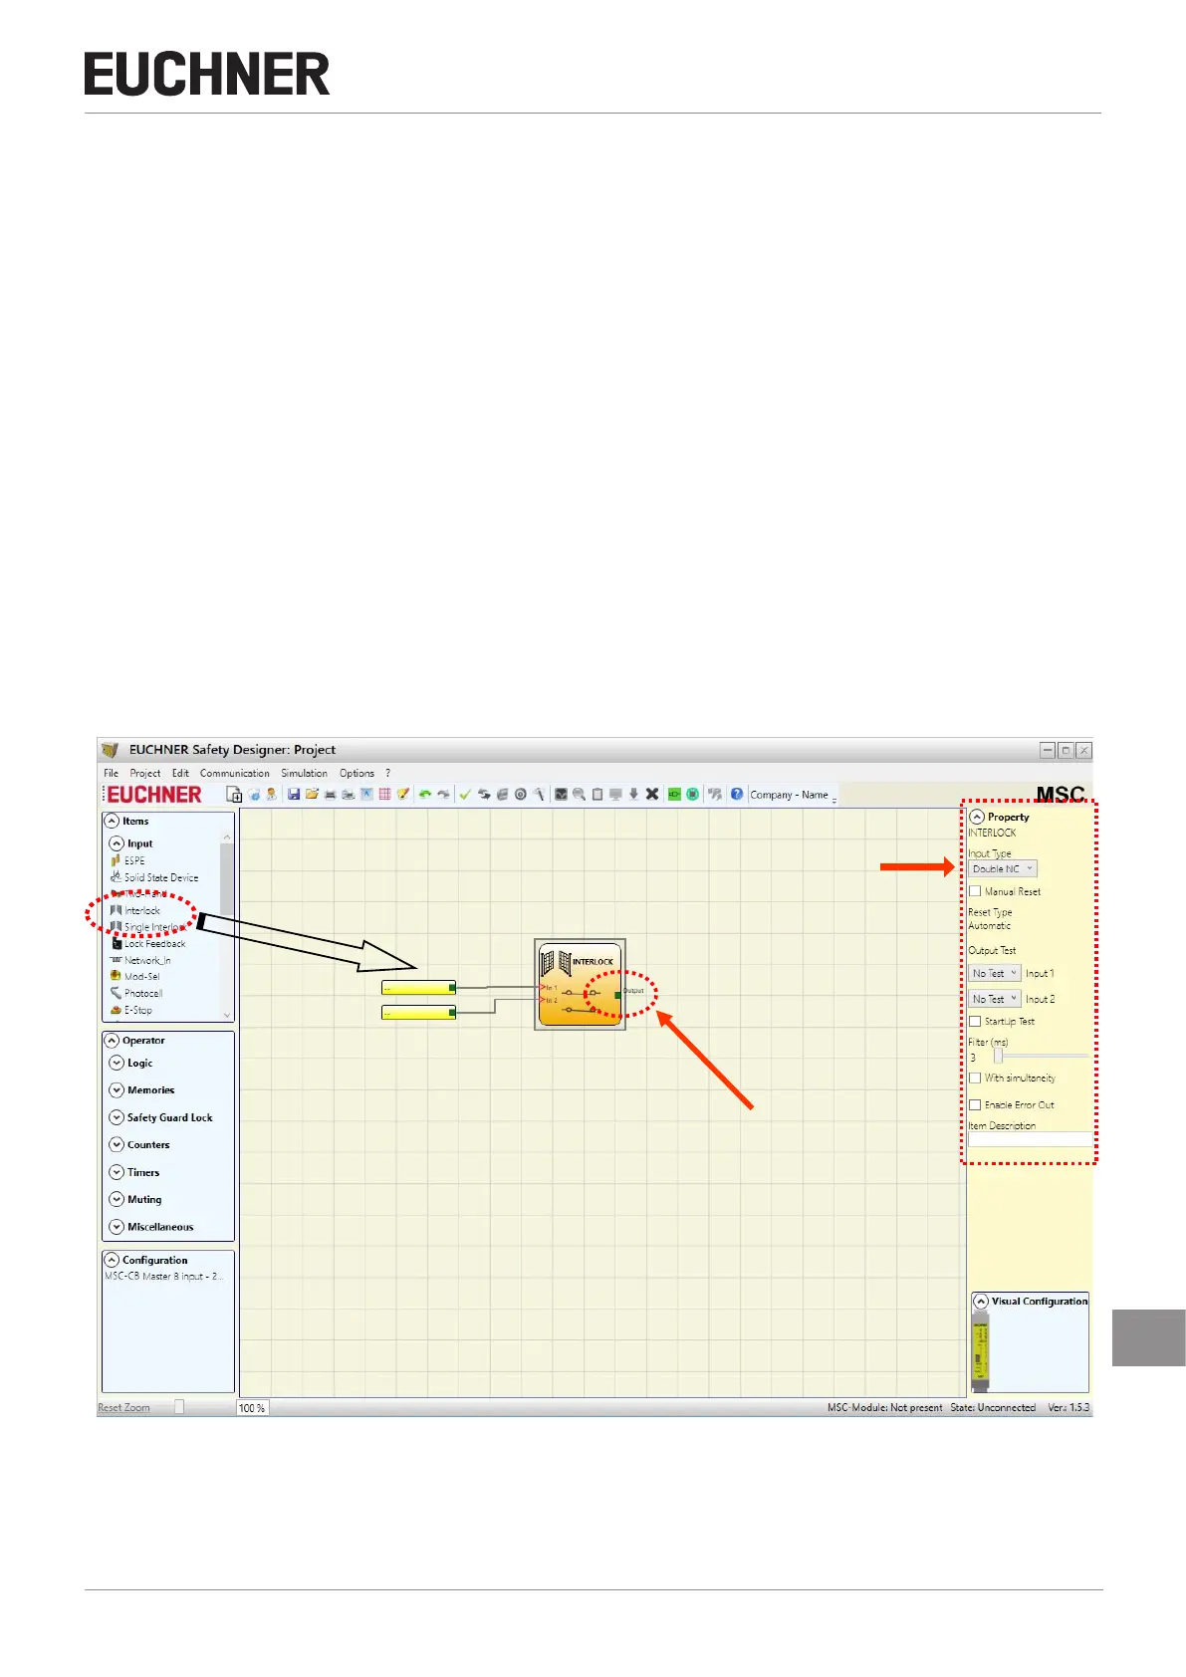Click the Reset Zoom link
The width and height of the screenshot is (1186, 1677).
123,1407
